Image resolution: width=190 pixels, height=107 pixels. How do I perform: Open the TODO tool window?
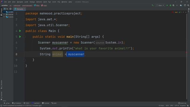(x=26, y=103)
